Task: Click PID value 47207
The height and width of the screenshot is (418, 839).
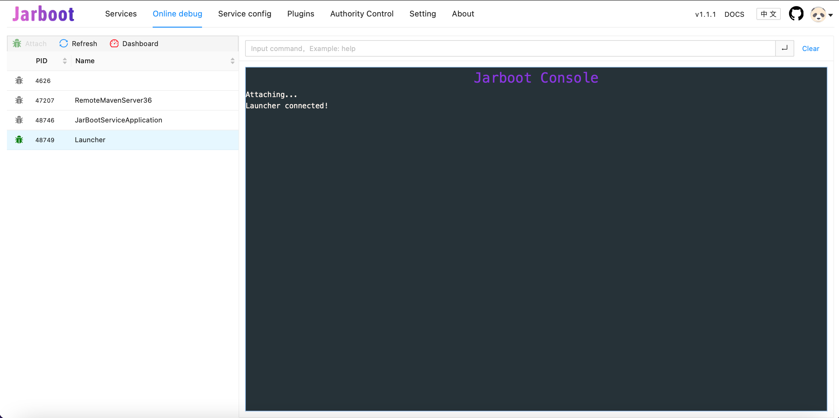Action: (45, 100)
